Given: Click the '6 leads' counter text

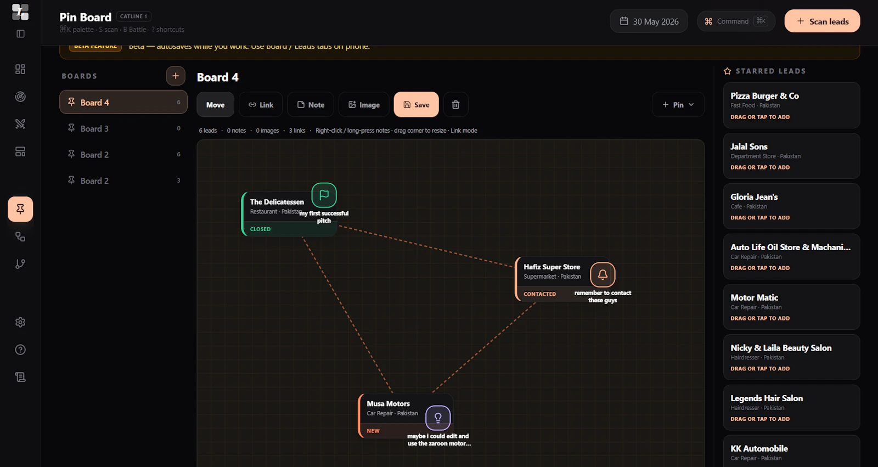Looking at the screenshot, I should click(x=208, y=131).
